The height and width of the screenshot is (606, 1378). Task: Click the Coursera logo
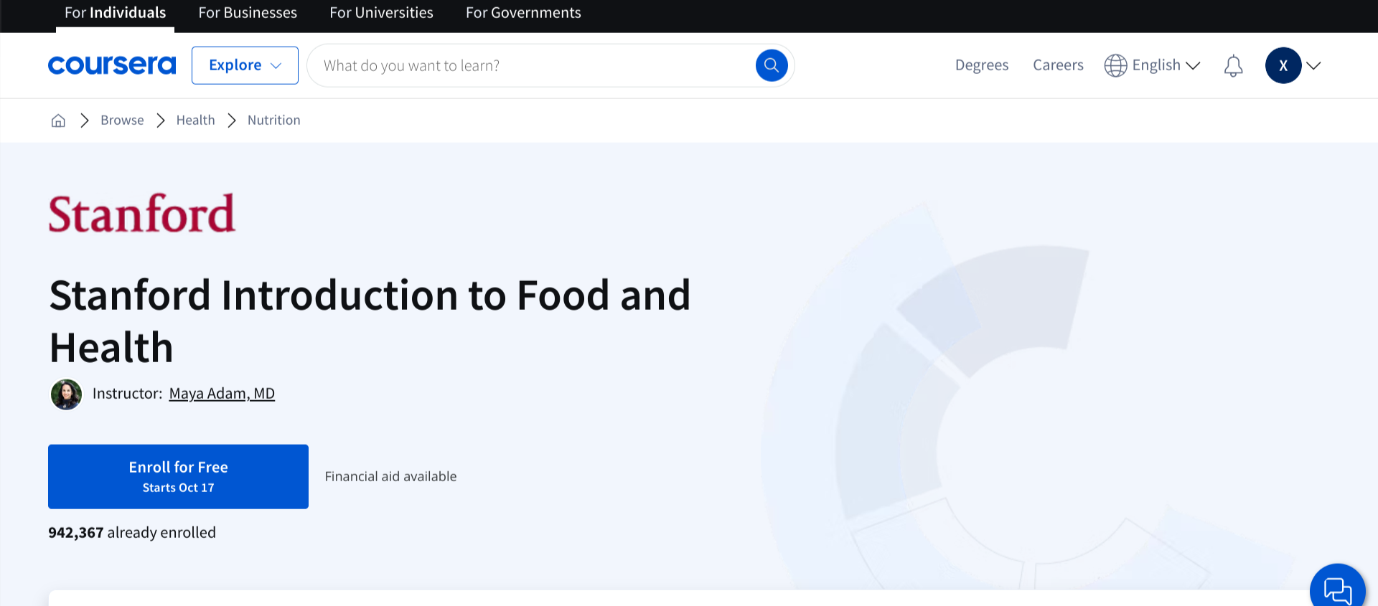click(112, 65)
